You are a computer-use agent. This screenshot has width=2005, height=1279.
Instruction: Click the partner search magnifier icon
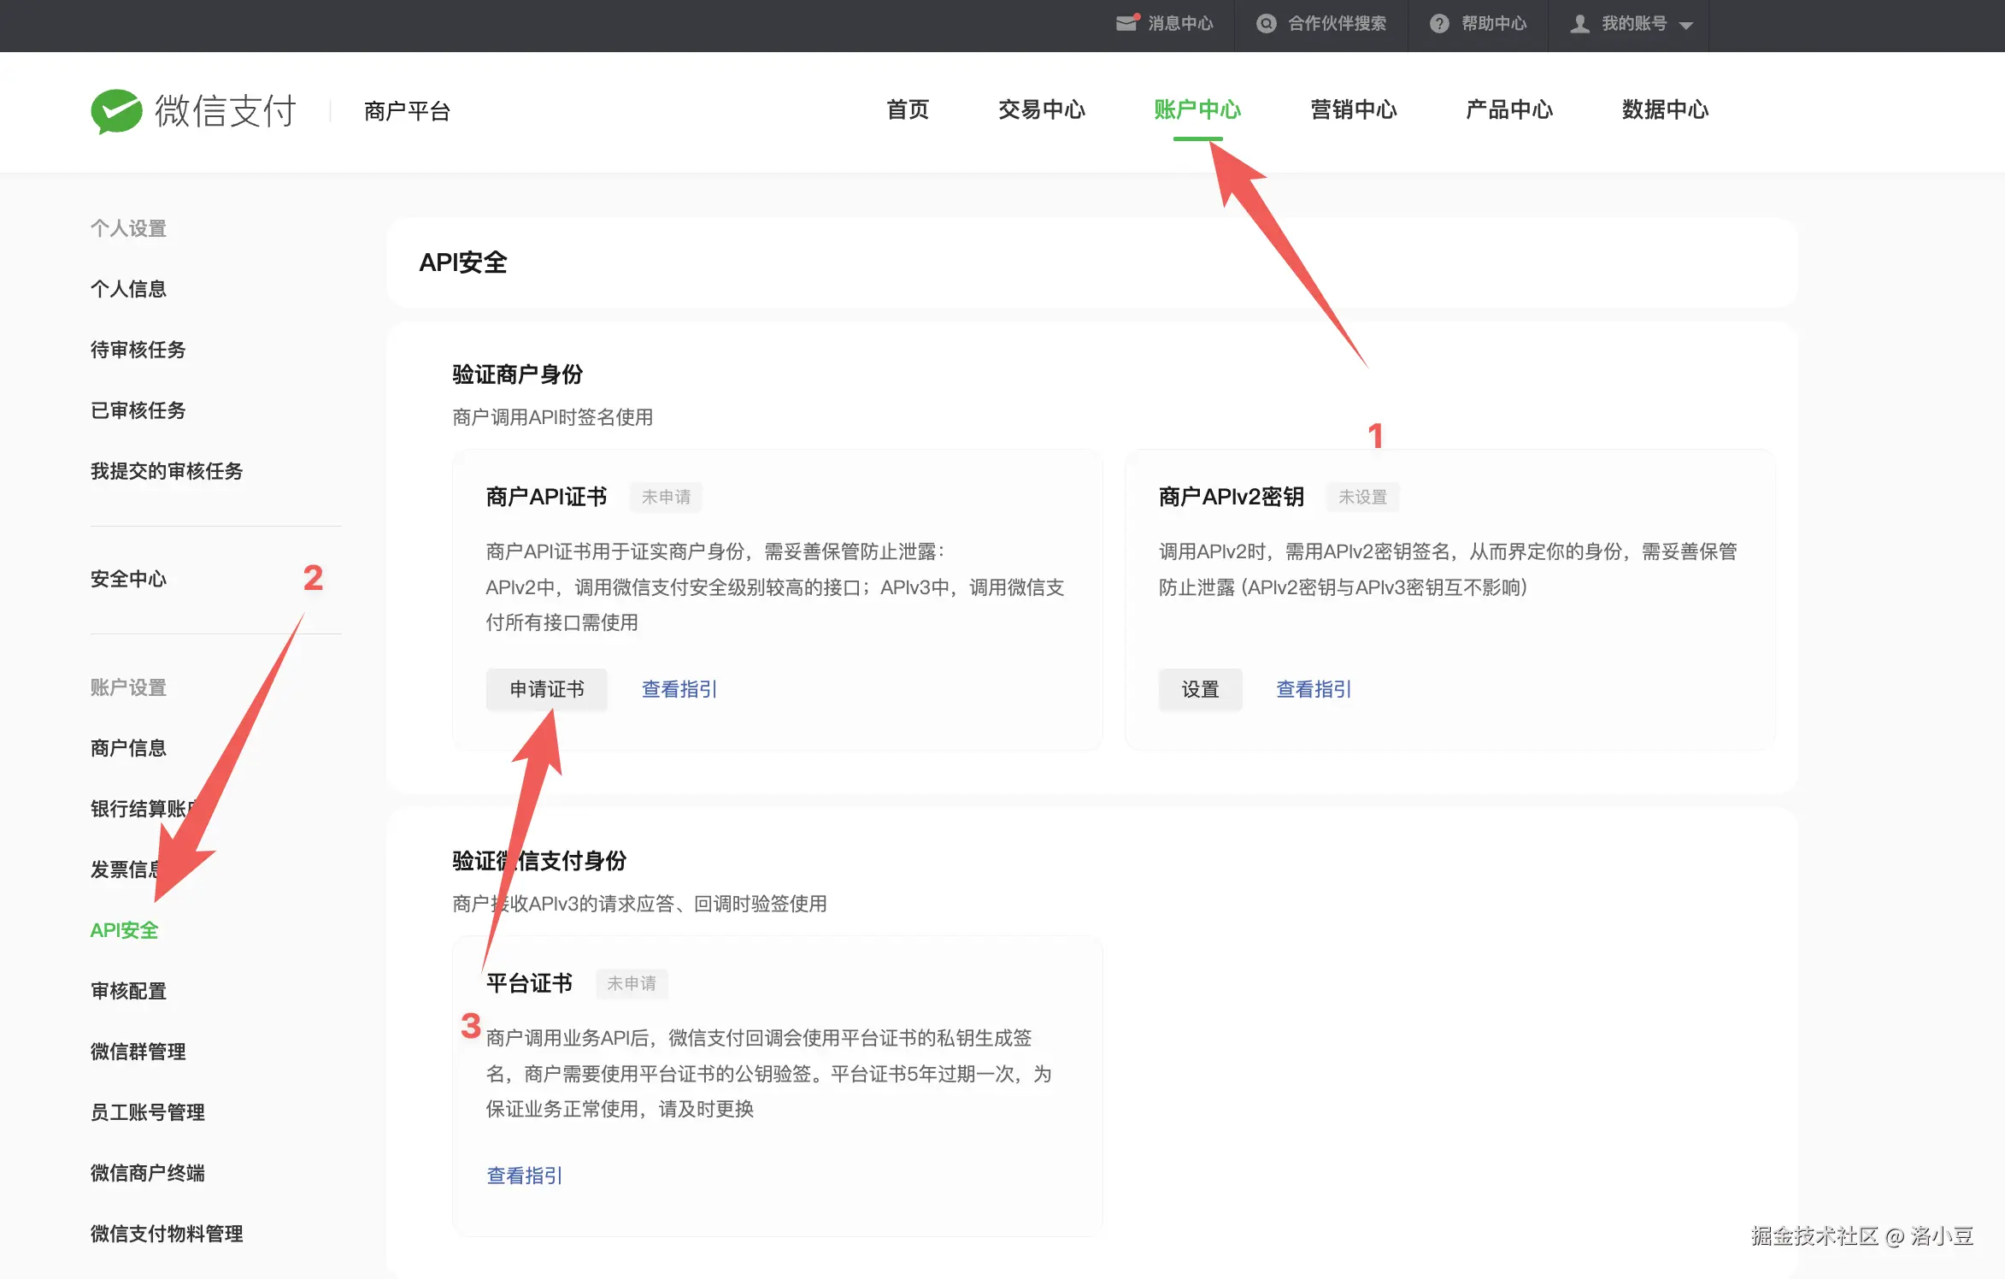pyautogui.click(x=1266, y=23)
